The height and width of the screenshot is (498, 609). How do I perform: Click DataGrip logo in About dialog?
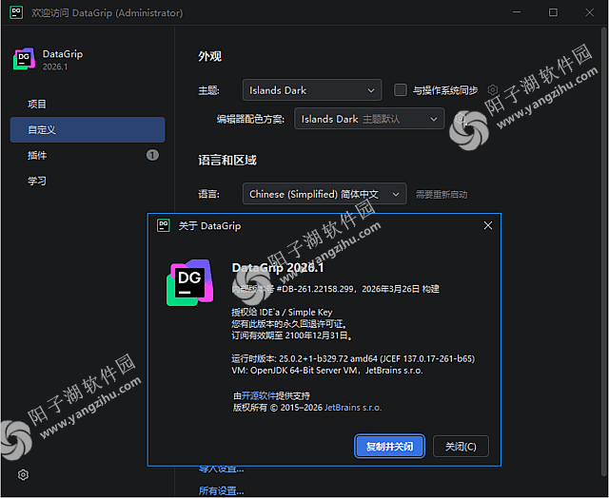190,282
